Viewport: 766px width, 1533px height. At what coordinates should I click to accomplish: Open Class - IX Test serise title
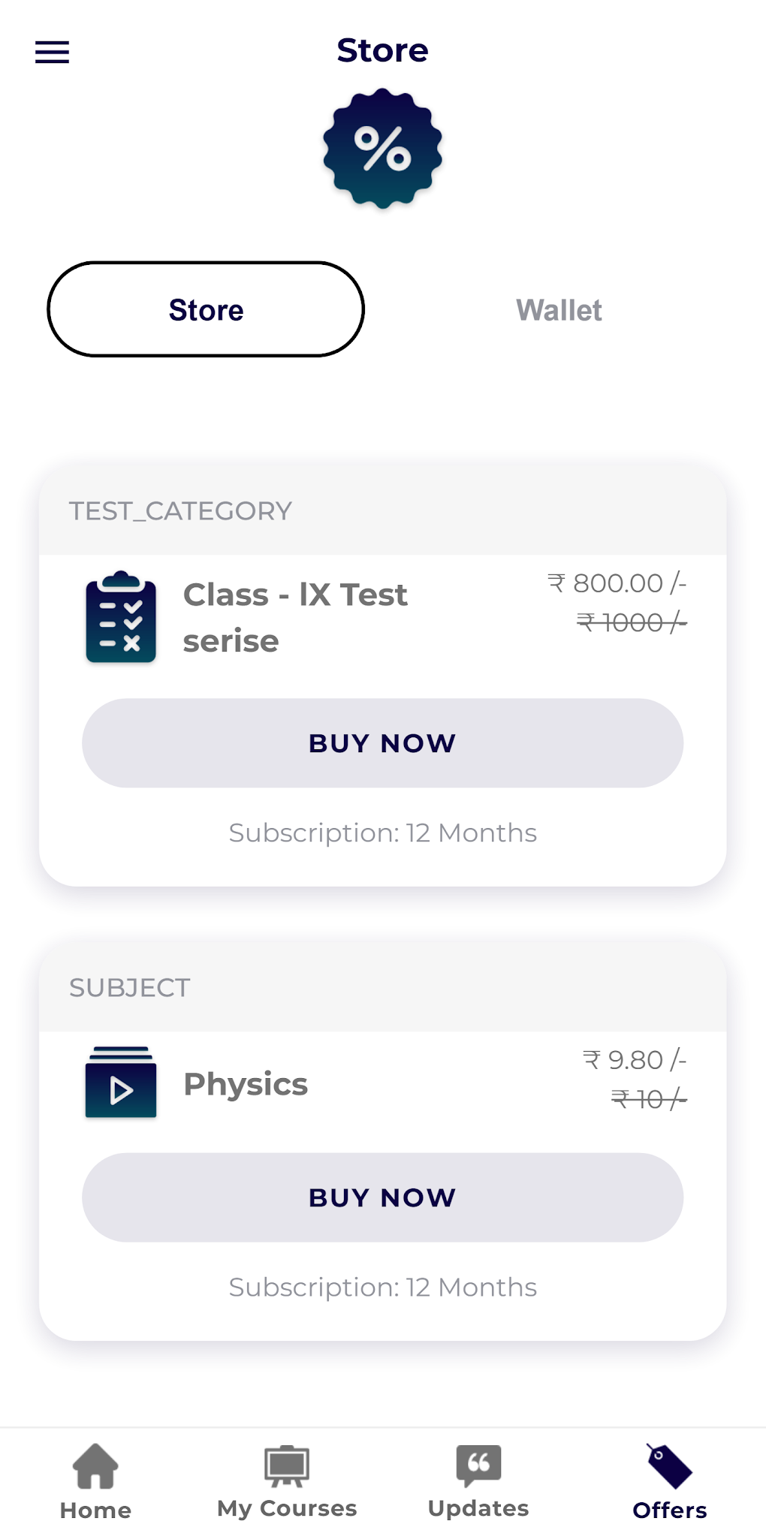pos(295,617)
